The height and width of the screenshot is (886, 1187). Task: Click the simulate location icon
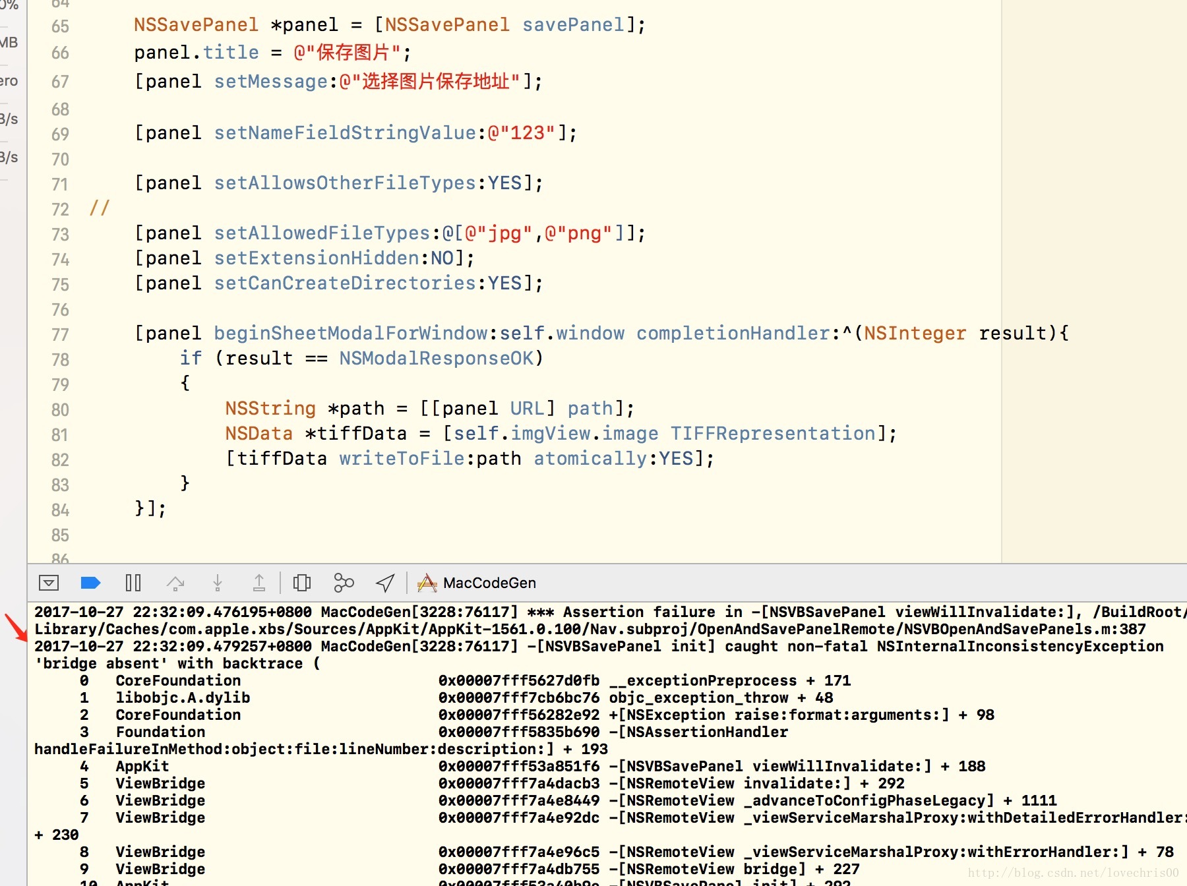point(384,583)
